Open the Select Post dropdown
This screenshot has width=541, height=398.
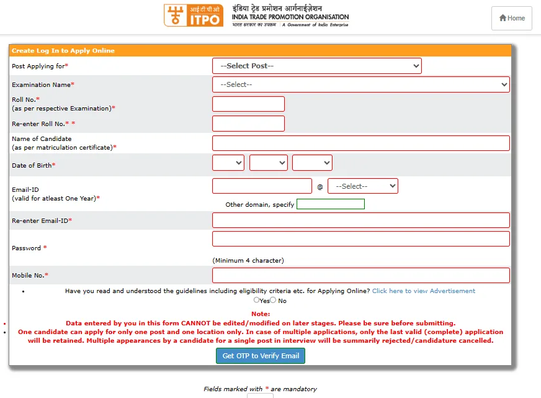coord(317,66)
